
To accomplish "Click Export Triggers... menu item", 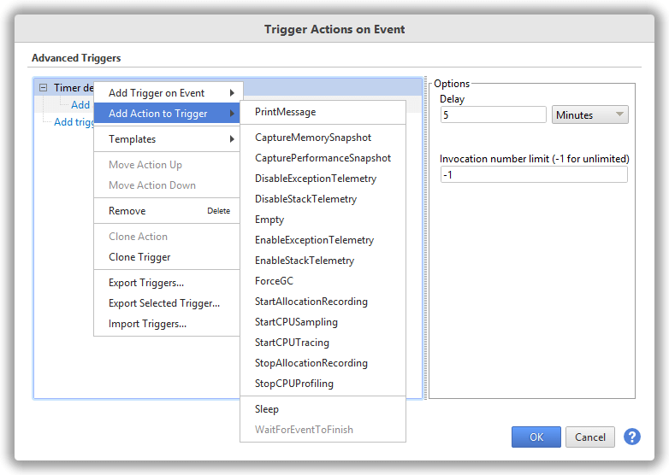I will [167, 283].
